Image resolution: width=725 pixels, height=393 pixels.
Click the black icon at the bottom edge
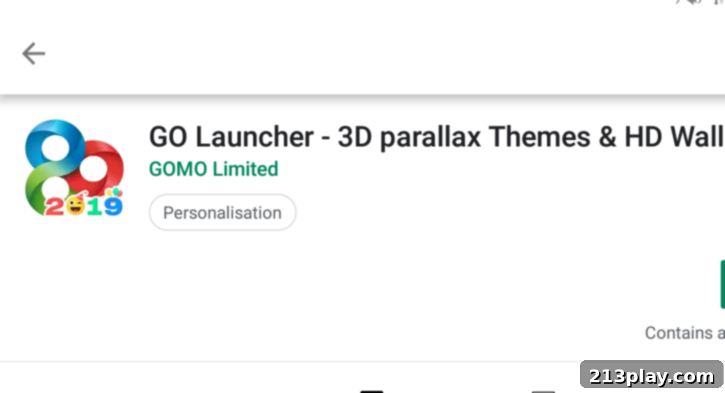pos(371,390)
